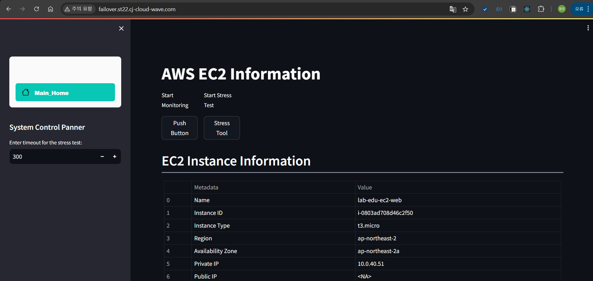The image size is (593, 281).
Task: Click the white square extension icon
Action: click(513, 9)
